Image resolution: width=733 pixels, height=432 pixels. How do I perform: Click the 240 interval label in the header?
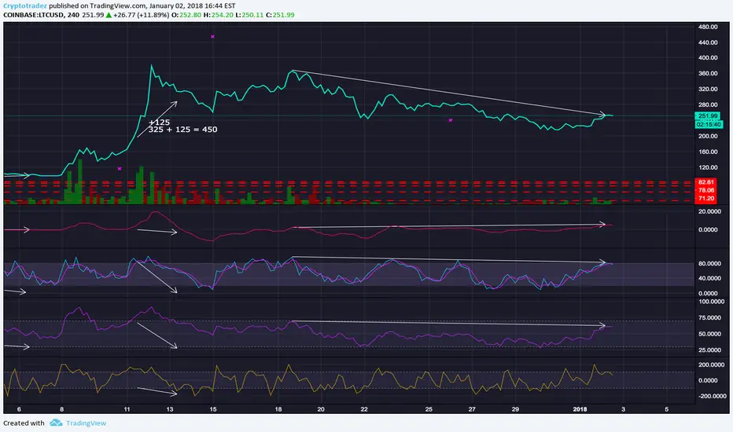point(73,15)
